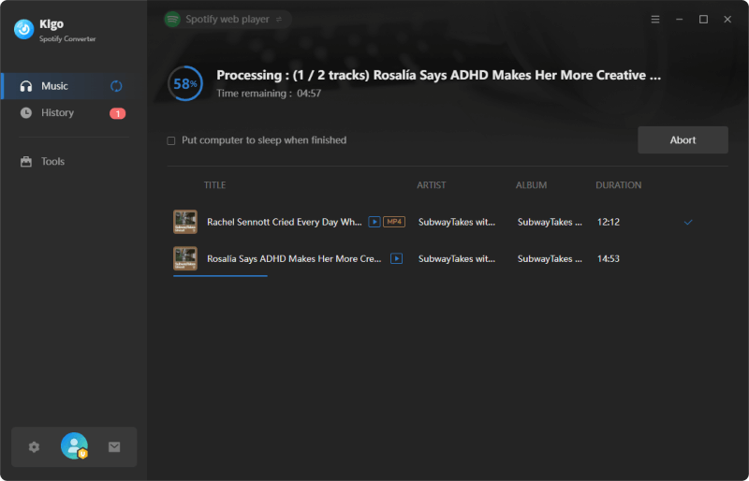
Task: Click the DURATION column header
Action: [x=618, y=185]
